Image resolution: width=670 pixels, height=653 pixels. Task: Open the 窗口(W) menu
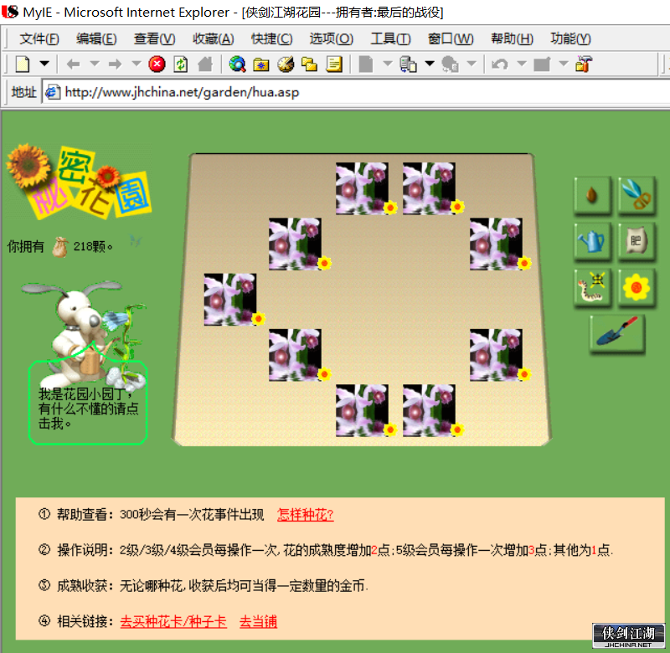pyautogui.click(x=451, y=39)
